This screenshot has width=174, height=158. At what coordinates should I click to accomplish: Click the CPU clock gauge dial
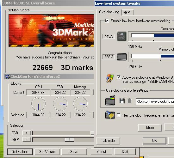(x=38, y=104)
